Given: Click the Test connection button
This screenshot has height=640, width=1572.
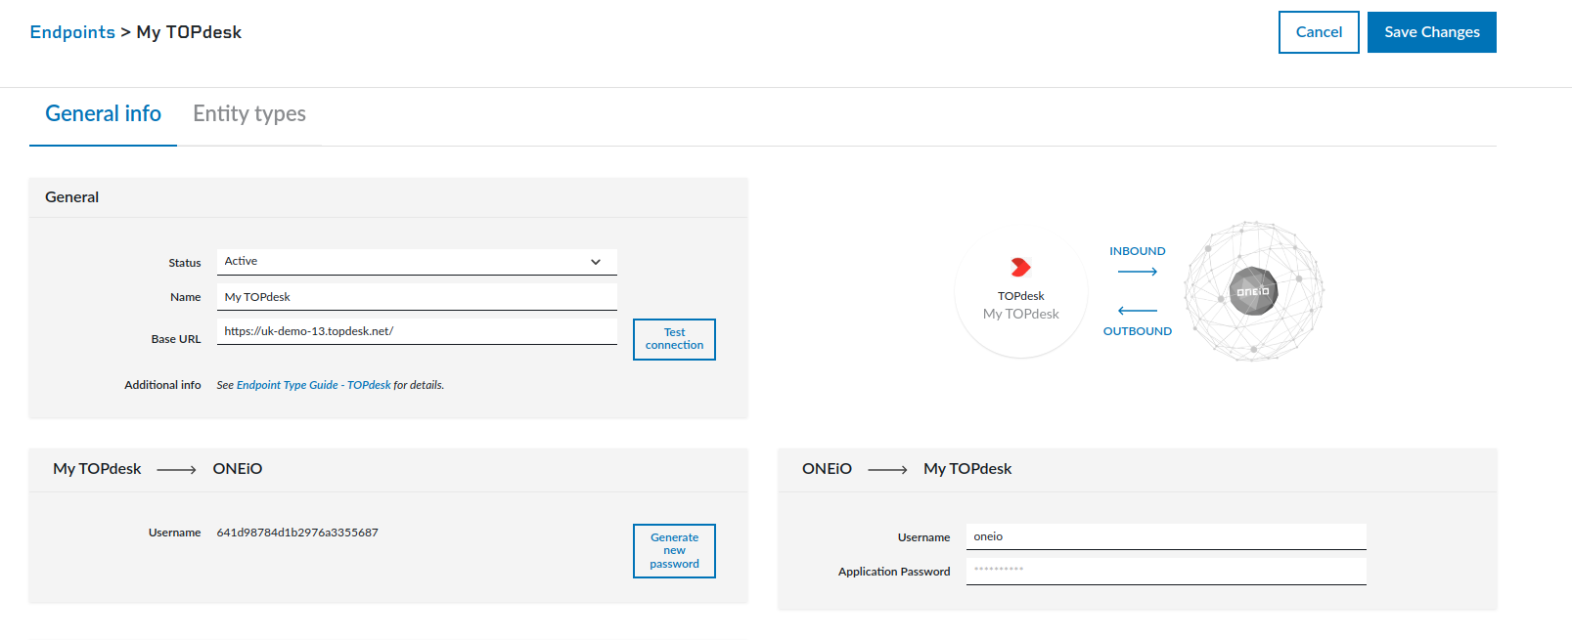Looking at the screenshot, I should pyautogui.click(x=674, y=339).
